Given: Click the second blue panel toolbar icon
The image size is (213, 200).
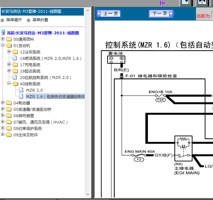Looking at the screenshot, I should pos(202,3).
